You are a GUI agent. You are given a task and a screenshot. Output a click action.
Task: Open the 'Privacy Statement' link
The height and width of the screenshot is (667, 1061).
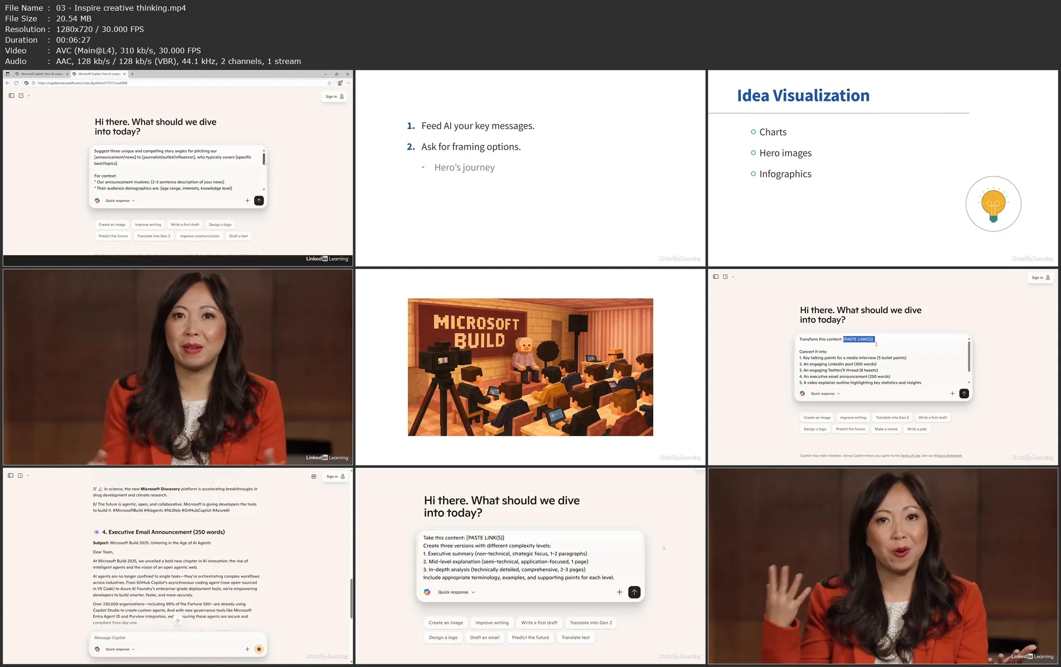(948, 456)
